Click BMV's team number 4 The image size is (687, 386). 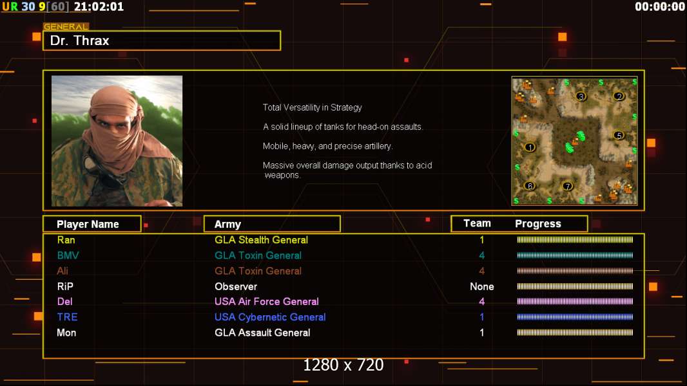click(482, 255)
